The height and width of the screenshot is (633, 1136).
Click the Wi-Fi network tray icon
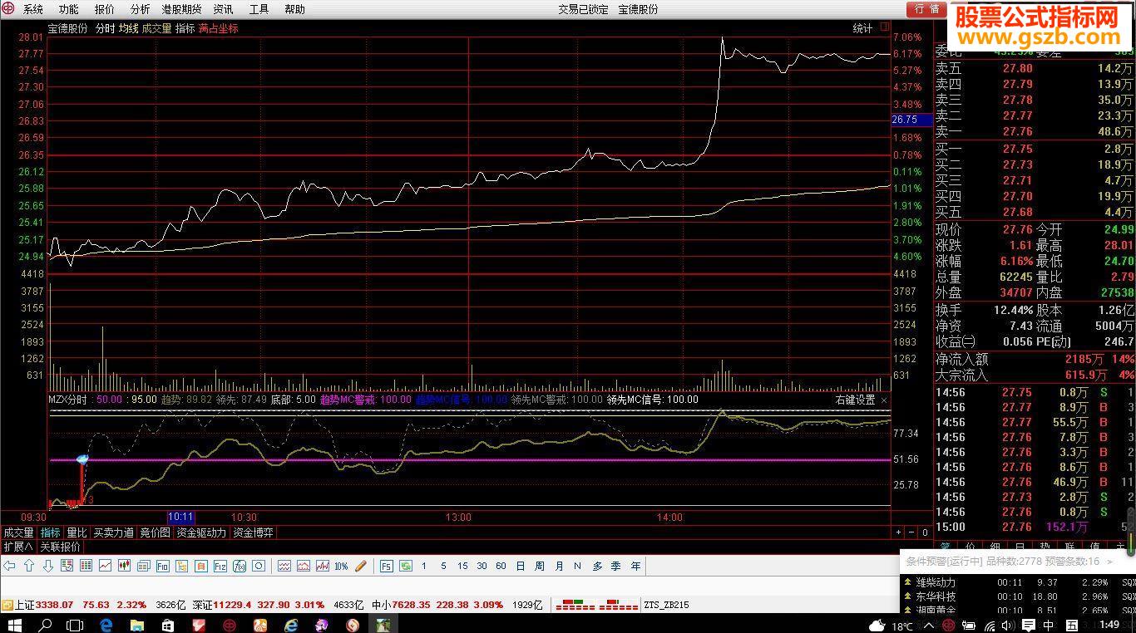point(990,625)
